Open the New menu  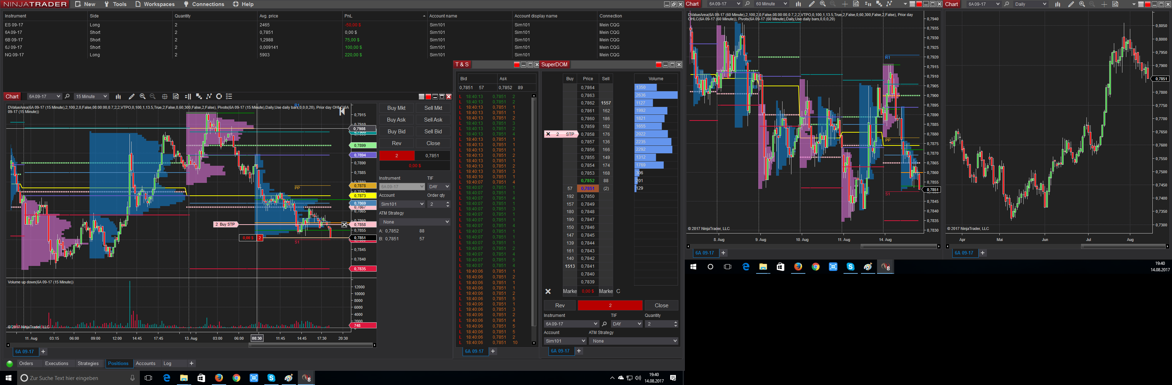pyautogui.click(x=85, y=4)
